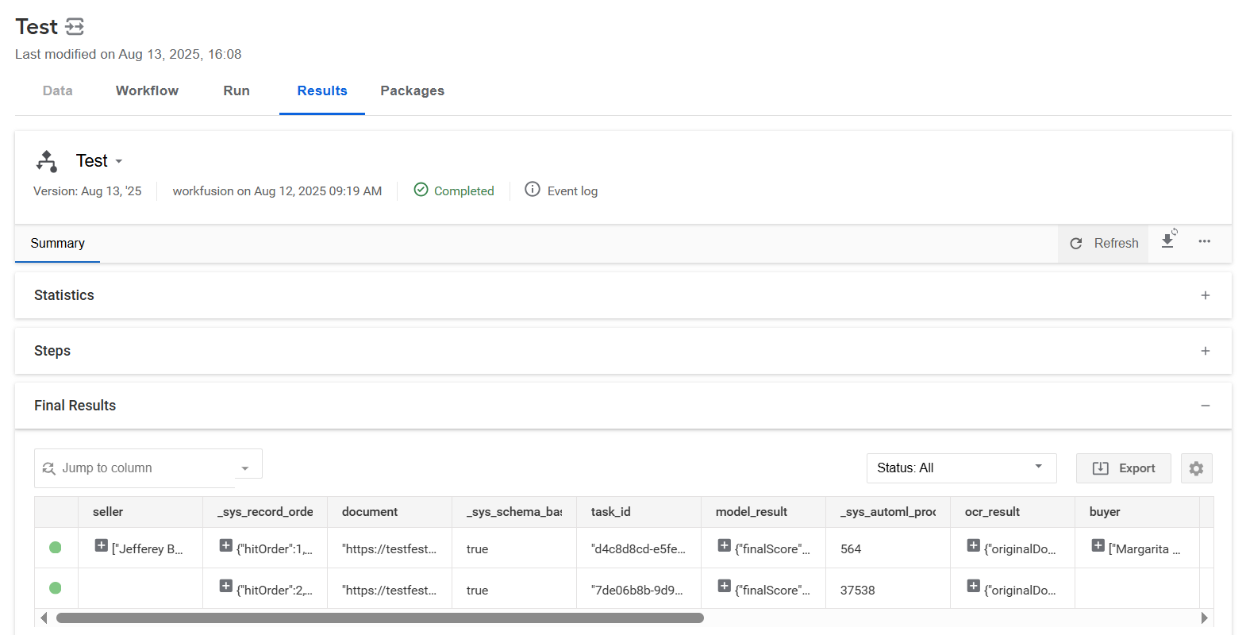Click the Export button
The image size is (1246, 635).
(1123, 468)
